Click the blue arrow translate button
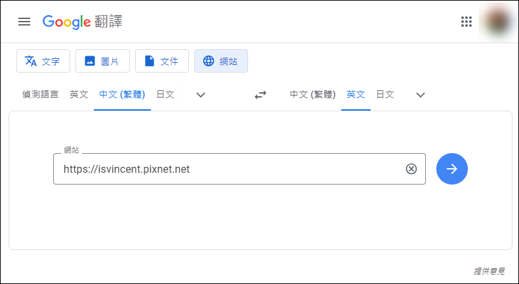Viewport: 519px width, 284px height. [452, 169]
